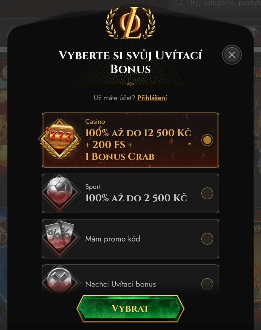Click the silver X medallion icon
Screen dimensions: 261x330
tap(60, 280)
